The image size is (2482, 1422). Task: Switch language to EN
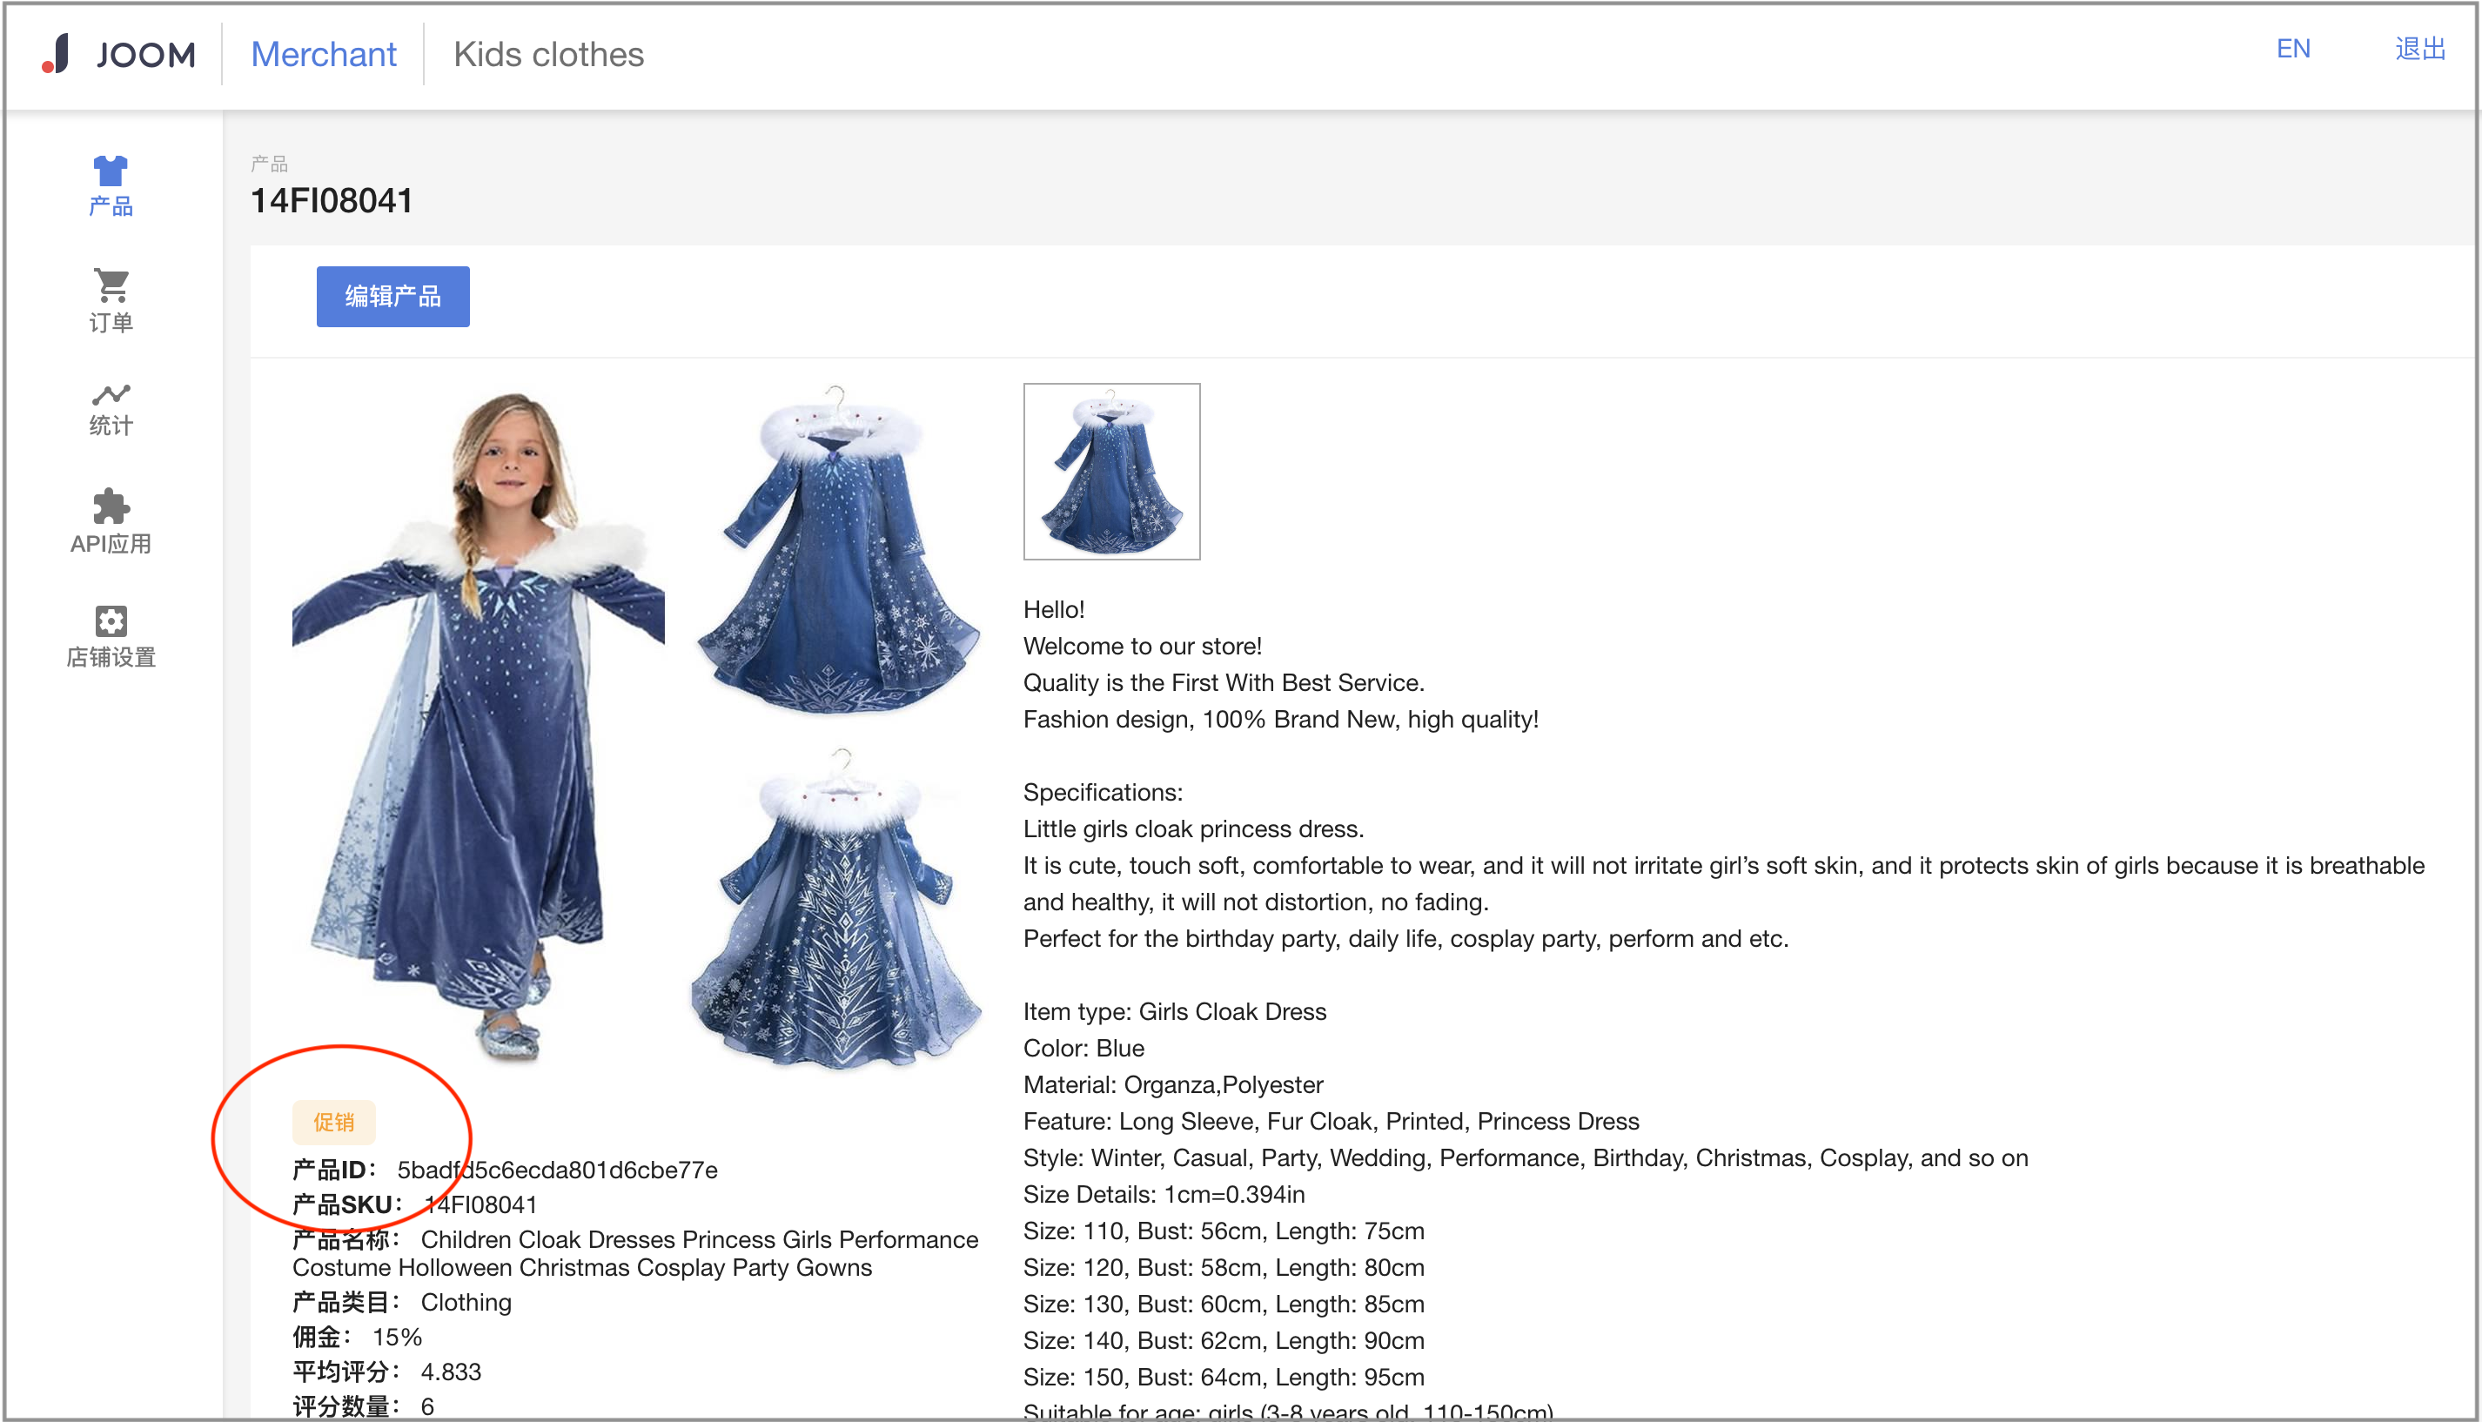point(2291,49)
